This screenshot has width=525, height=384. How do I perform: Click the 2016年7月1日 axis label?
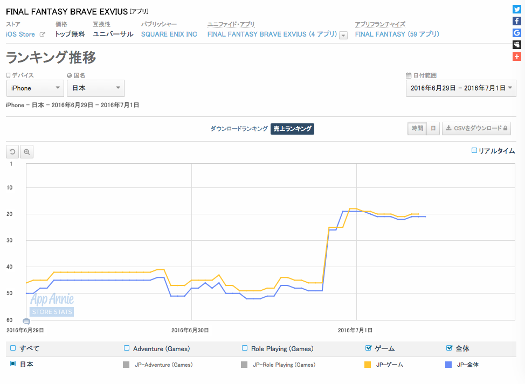point(355,331)
